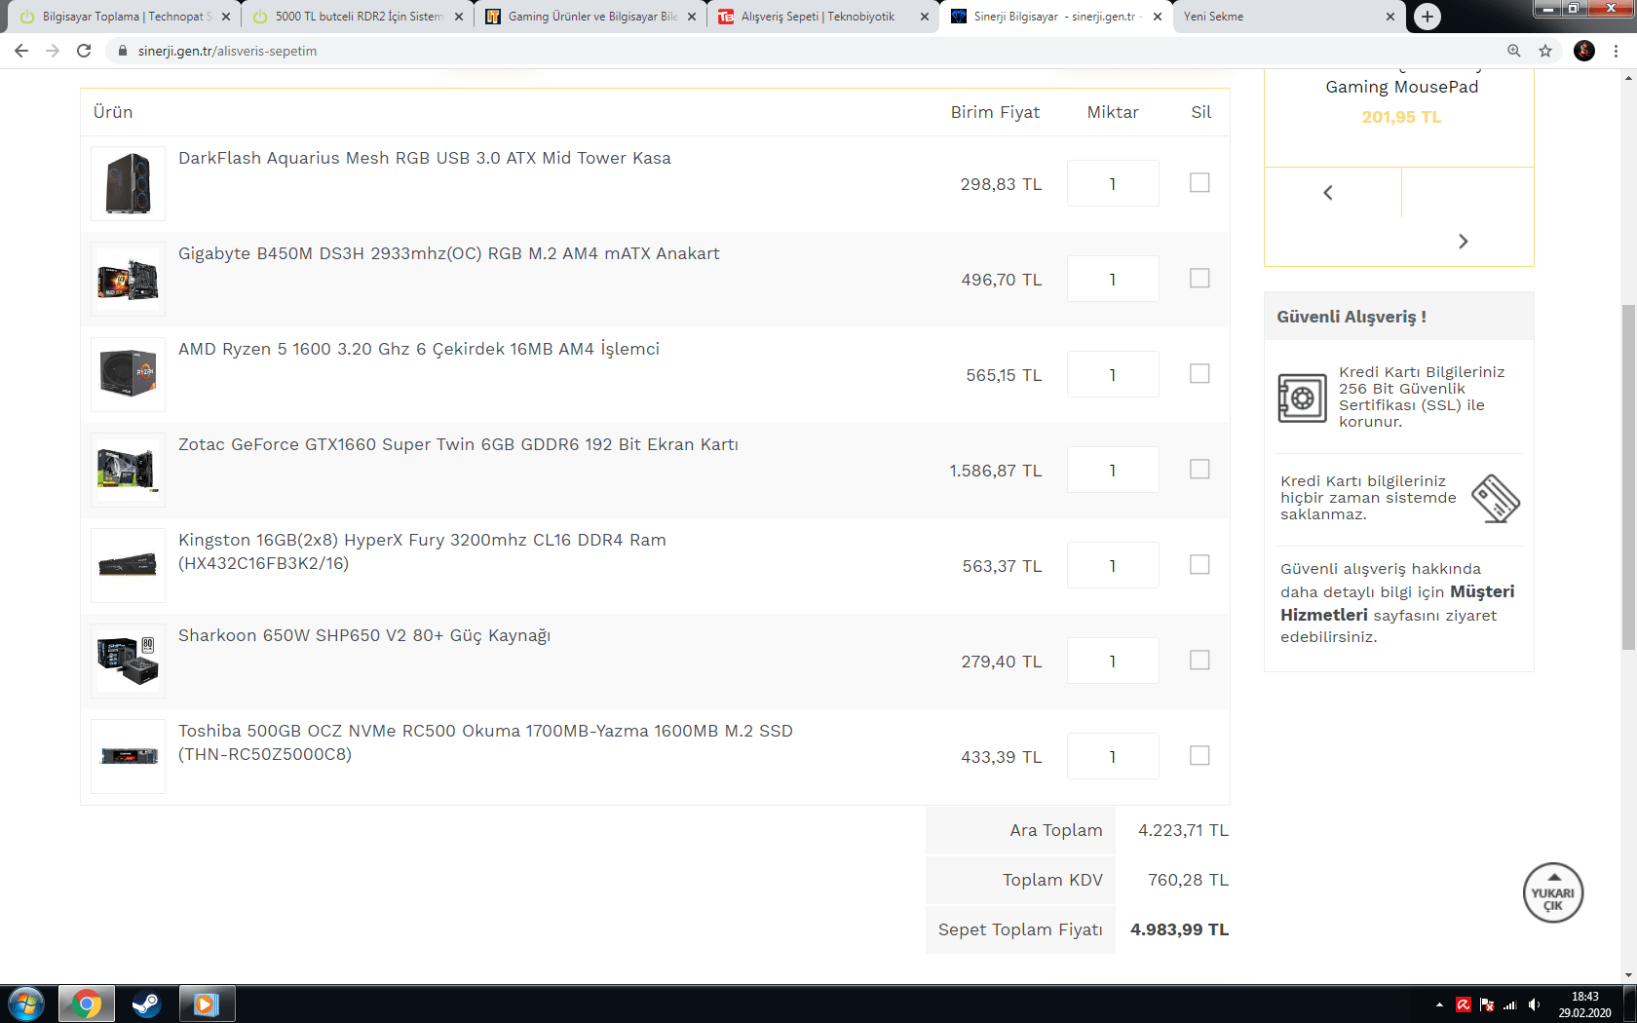
Task: Tick delete checkbox for Zotac GTX1660 Super
Action: 1199,469
